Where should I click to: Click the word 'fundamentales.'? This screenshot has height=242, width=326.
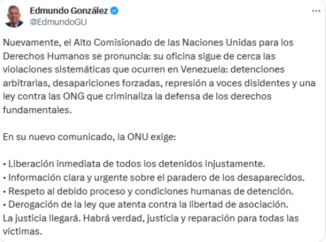(37, 110)
